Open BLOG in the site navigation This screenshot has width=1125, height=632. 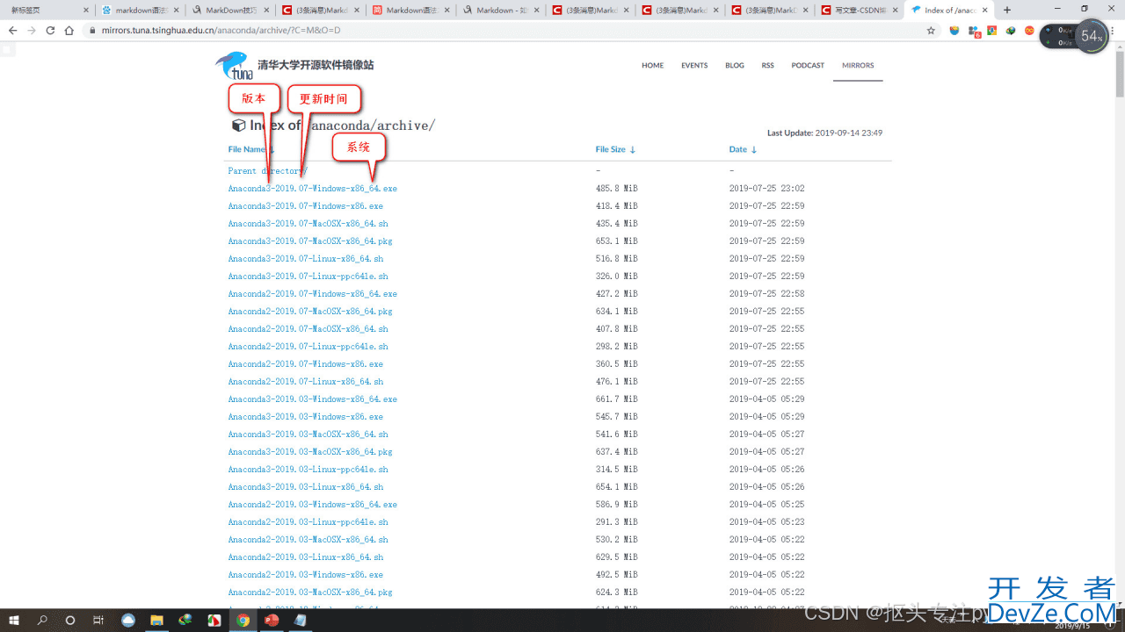click(x=735, y=66)
